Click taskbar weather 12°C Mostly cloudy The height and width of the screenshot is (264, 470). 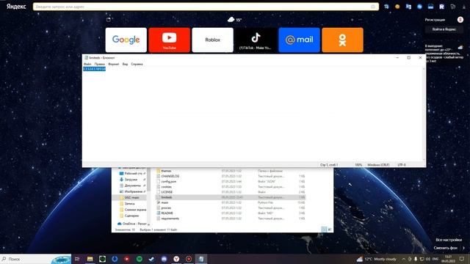coord(377,259)
